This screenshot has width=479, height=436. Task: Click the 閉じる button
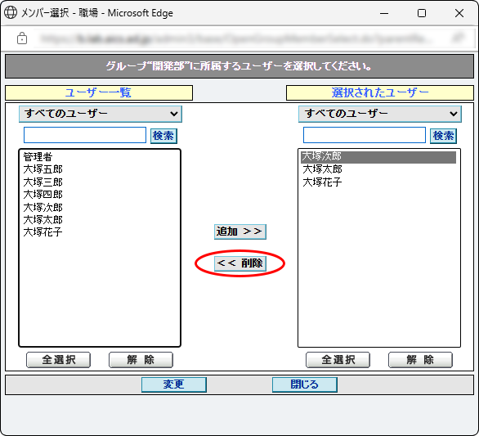[305, 384]
